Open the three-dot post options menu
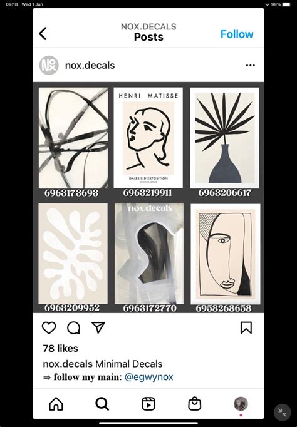Viewport: 297px width, 427px height. (x=251, y=65)
